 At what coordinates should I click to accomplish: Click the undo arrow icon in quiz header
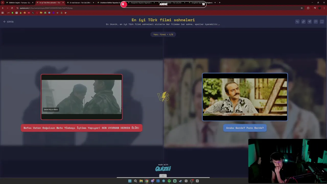tap(297, 22)
